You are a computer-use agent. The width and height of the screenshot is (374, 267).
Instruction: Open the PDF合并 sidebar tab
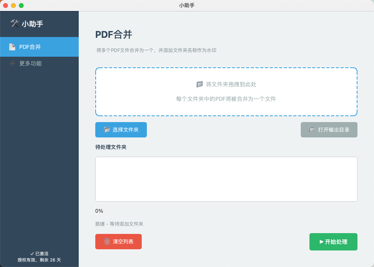point(39,47)
